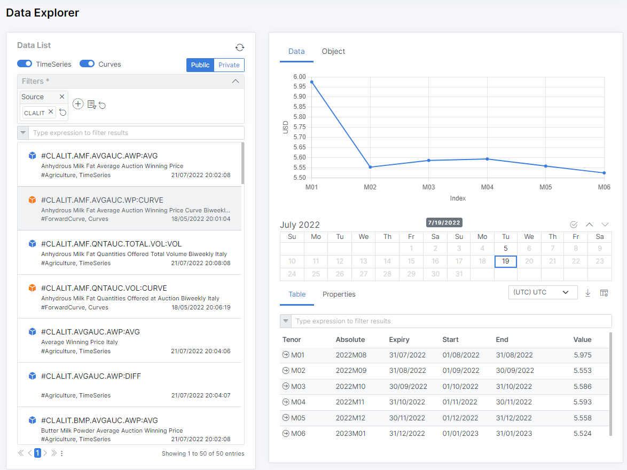Reset the Source filter value
627x470 pixels.
click(62, 113)
